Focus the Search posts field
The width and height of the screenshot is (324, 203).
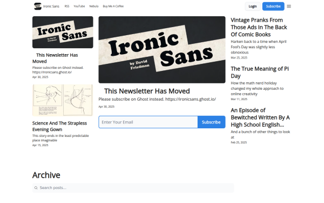(x=133, y=188)
